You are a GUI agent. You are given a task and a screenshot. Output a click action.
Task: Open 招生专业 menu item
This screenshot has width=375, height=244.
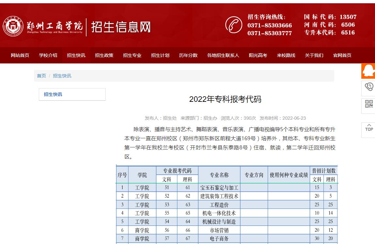click(132, 55)
